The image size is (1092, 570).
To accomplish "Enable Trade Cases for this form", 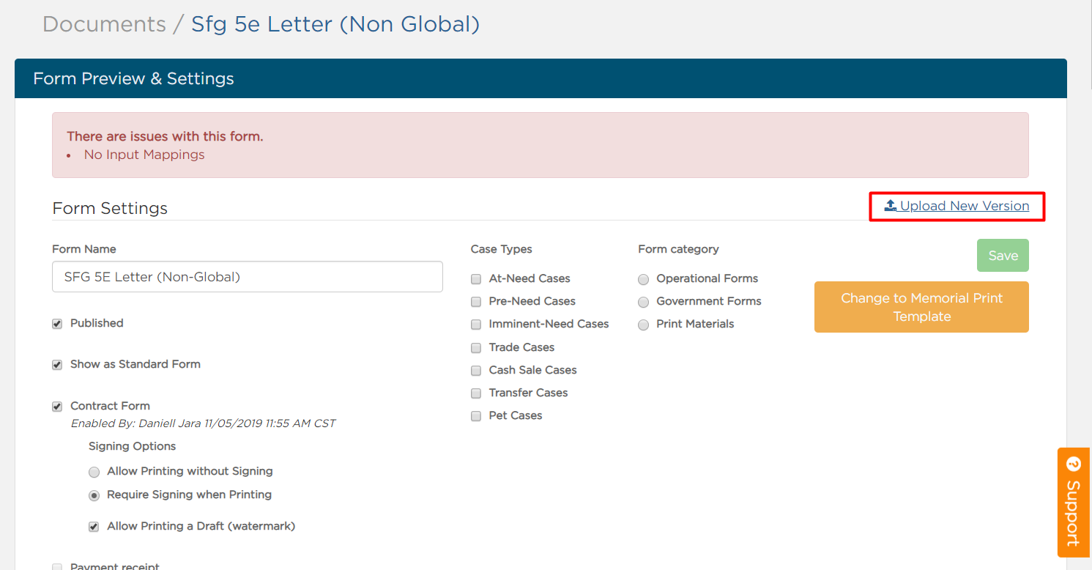I will (x=476, y=347).
